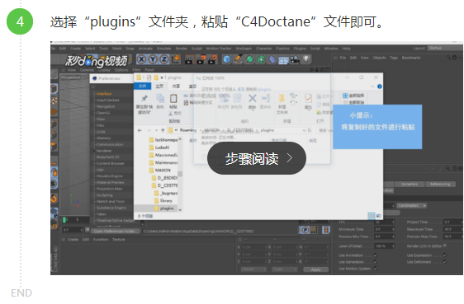Click the Select All 全部选择 button
The height and width of the screenshot is (304, 464).
[353, 96]
